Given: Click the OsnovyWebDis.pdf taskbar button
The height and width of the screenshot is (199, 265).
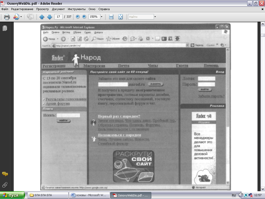Looking at the screenshot, I should pyautogui.click(x=131, y=195).
